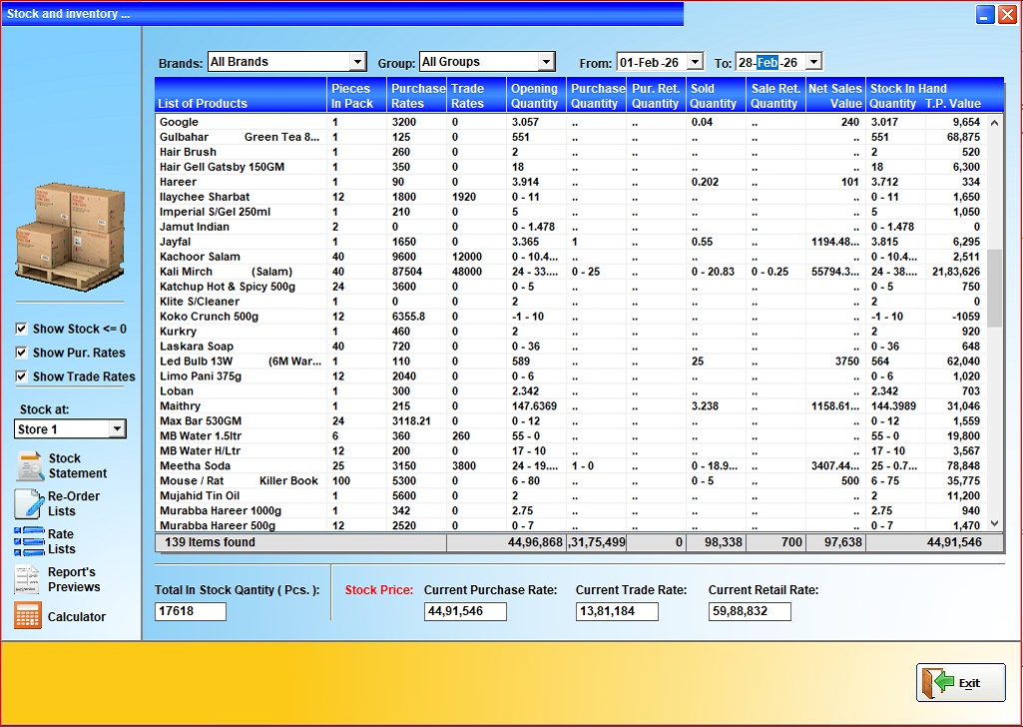Disable Show Pur. Rates checkbox
This screenshot has width=1023, height=727.
coord(22,353)
